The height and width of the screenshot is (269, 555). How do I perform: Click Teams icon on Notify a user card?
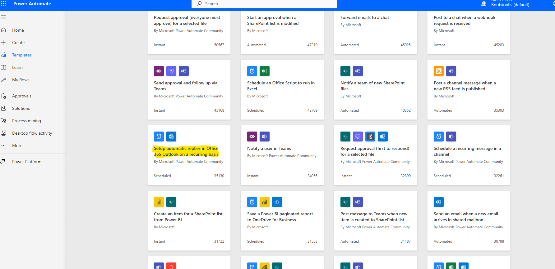(265, 137)
